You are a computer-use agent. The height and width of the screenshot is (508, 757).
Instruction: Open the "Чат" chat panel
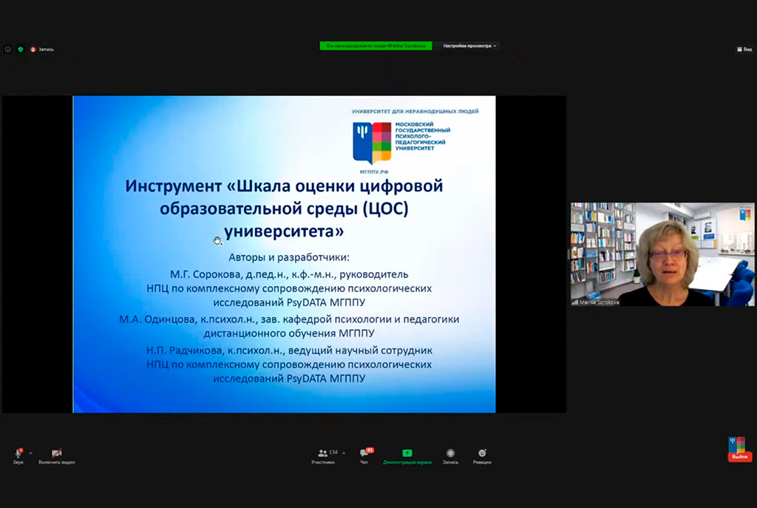click(x=365, y=455)
